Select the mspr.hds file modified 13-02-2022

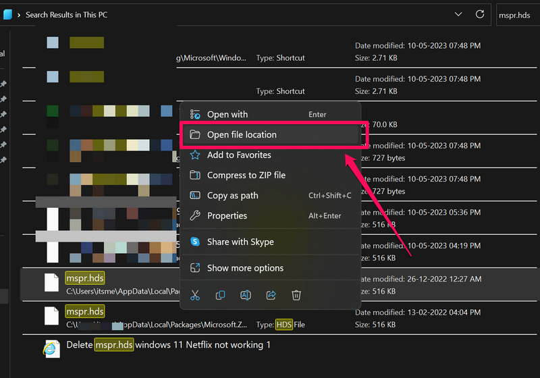[85, 312]
